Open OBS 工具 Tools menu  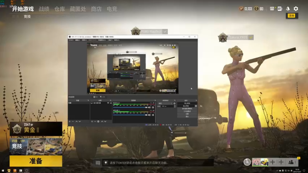pyautogui.click(x=110, y=40)
